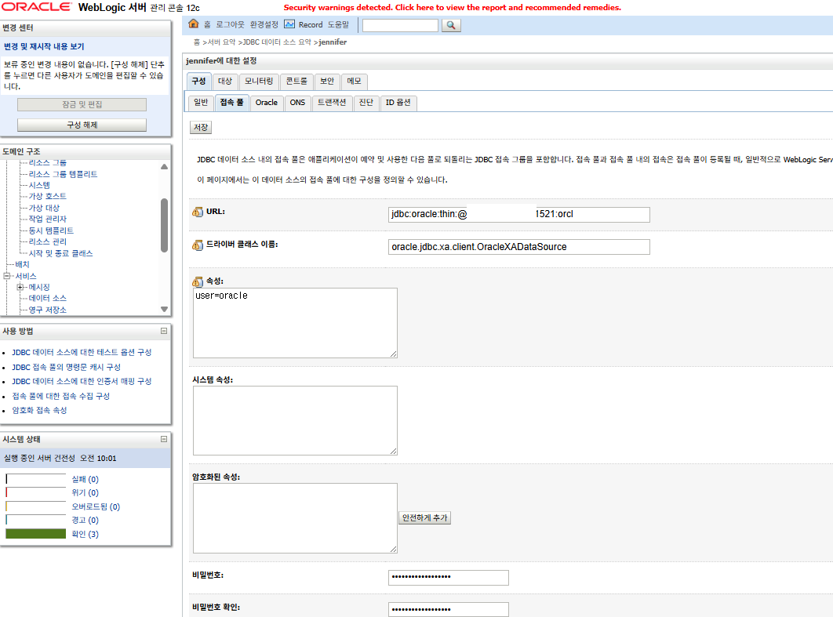The image size is (833, 617).
Task: Select 작업 관리자 tree item
Action: point(47,219)
